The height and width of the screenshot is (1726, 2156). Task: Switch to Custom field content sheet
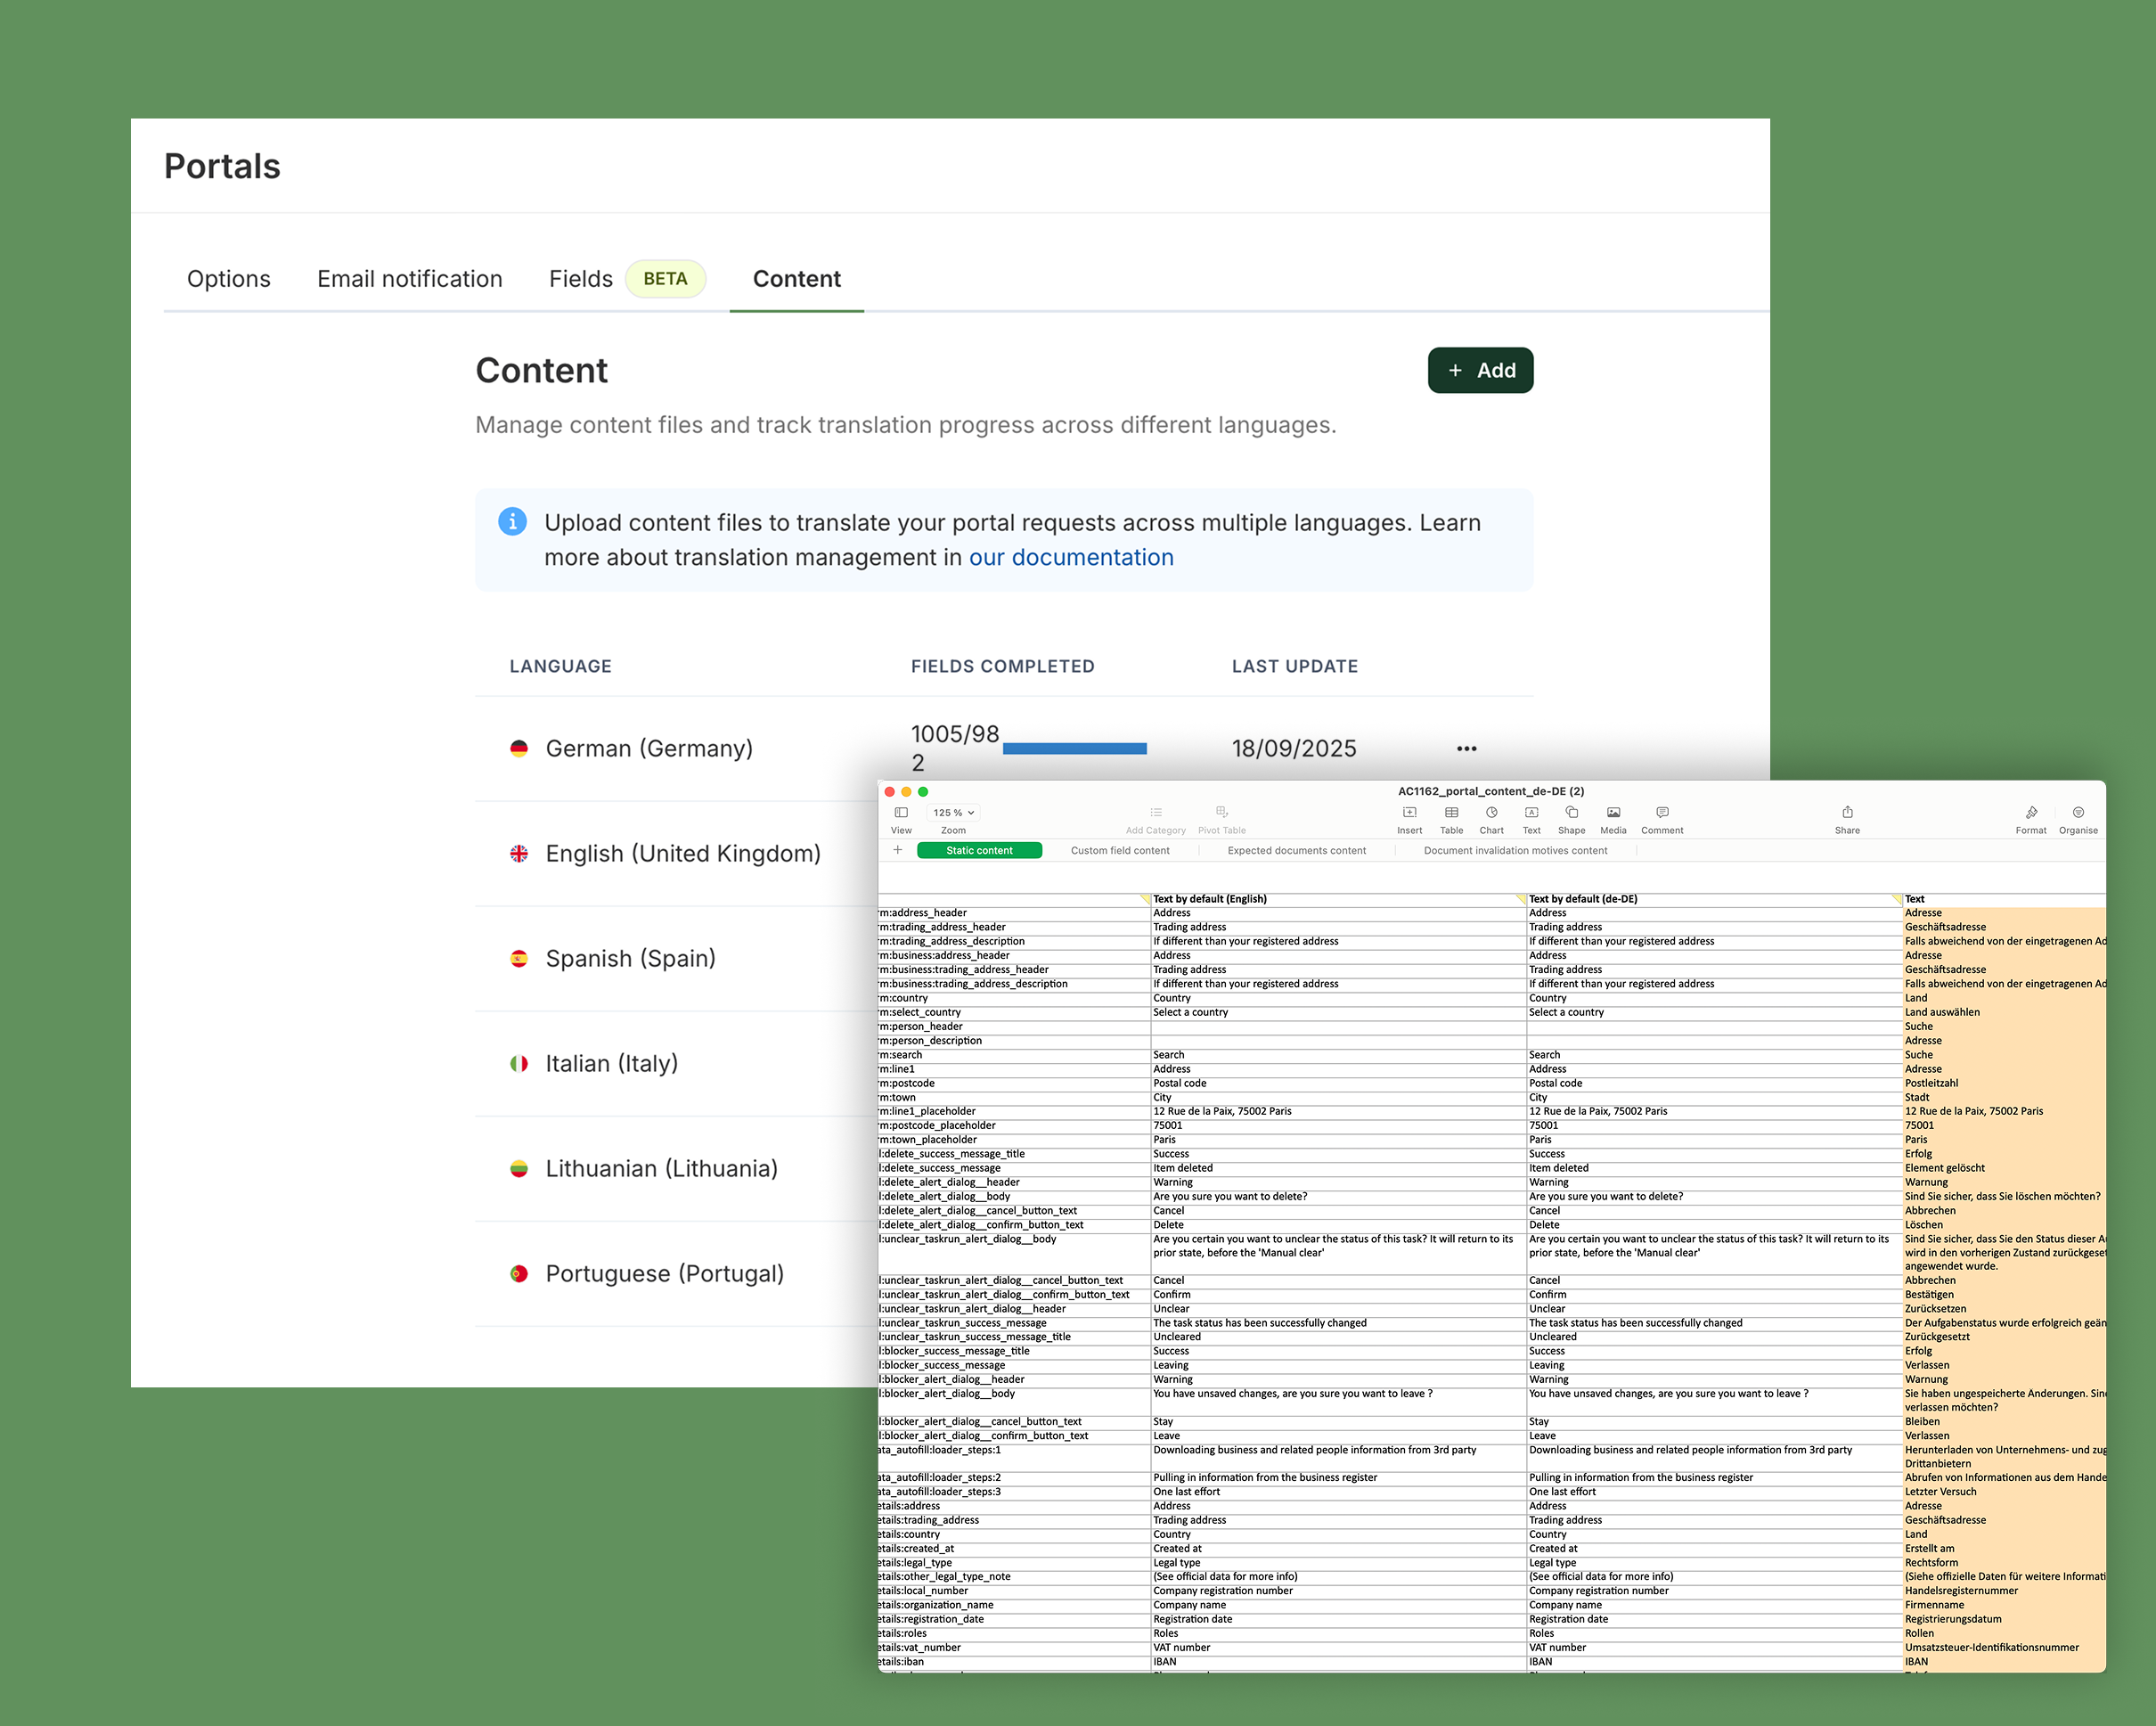click(x=1119, y=851)
